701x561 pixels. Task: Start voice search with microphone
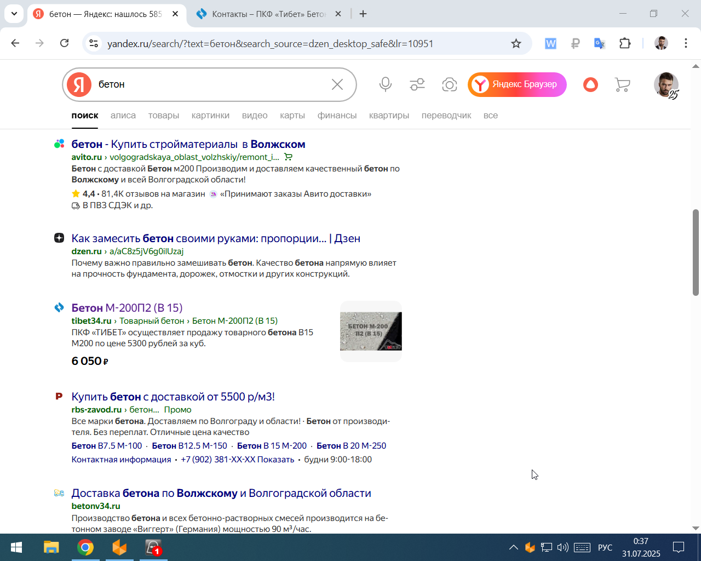click(386, 84)
